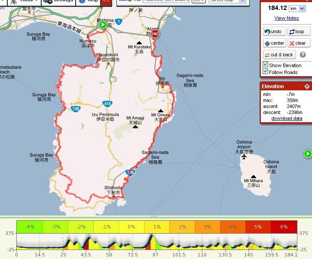
Task: Click the View Notes link
Action: pyautogui.click(x=286, y=18)
